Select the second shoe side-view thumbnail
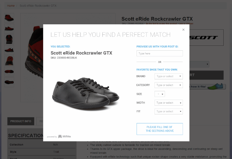Screen dimensions: 232x159 [9, 29]
